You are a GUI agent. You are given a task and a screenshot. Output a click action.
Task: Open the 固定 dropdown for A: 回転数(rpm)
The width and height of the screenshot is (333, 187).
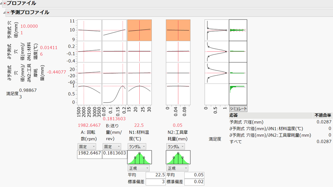pyautogui.click(x=87, y=146)
